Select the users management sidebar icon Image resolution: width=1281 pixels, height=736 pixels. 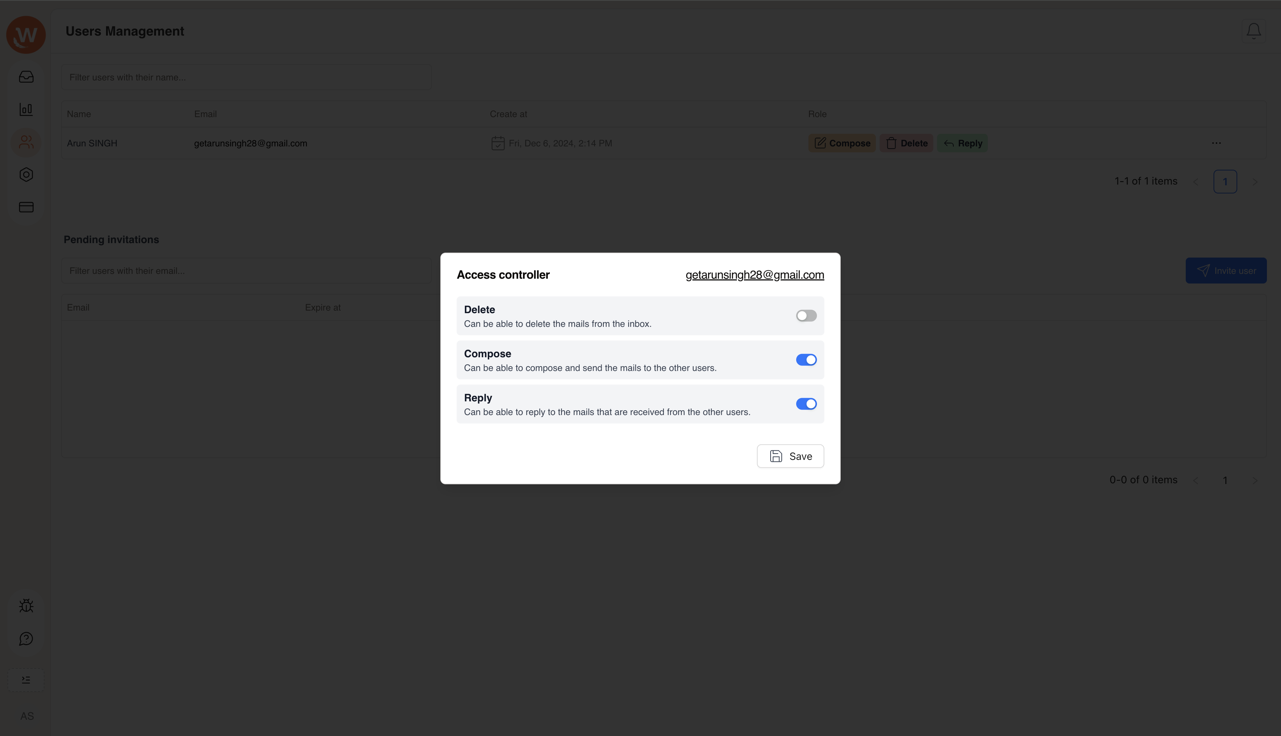pos(26,143)
